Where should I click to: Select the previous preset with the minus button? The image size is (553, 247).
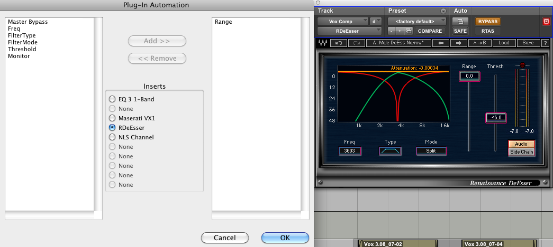[x=392, y=31]
